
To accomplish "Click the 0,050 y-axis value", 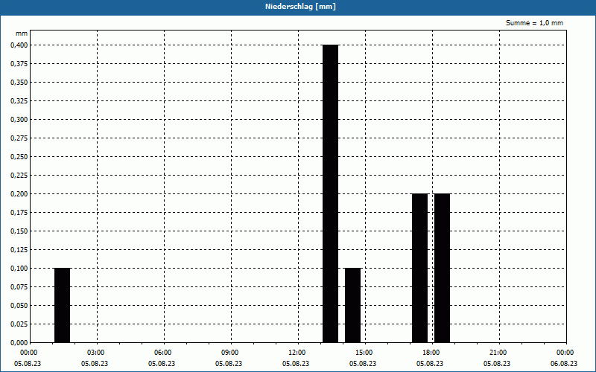I will 19,306.
